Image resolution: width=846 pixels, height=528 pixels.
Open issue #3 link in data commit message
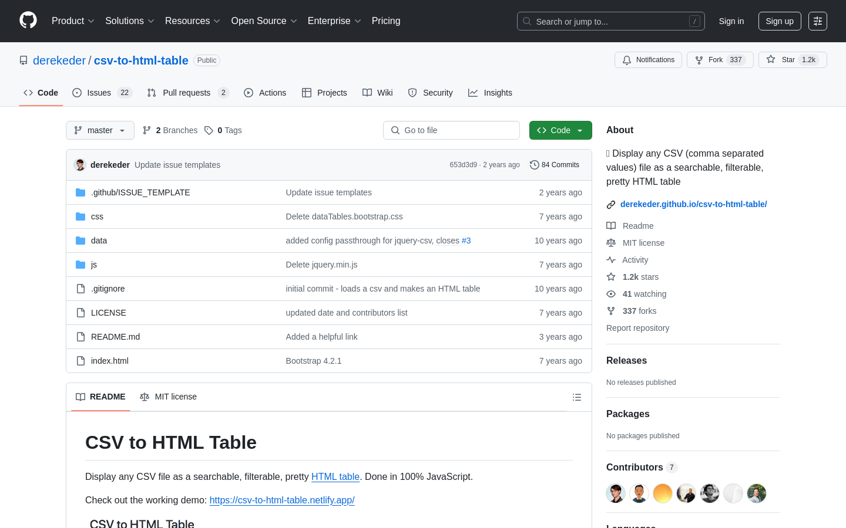pos(466,241)
